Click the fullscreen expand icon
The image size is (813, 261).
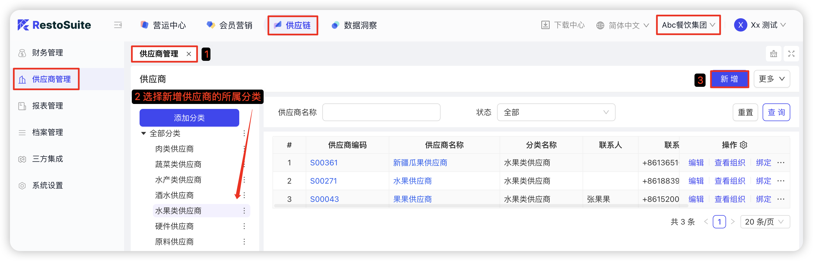tap(791, 54)
